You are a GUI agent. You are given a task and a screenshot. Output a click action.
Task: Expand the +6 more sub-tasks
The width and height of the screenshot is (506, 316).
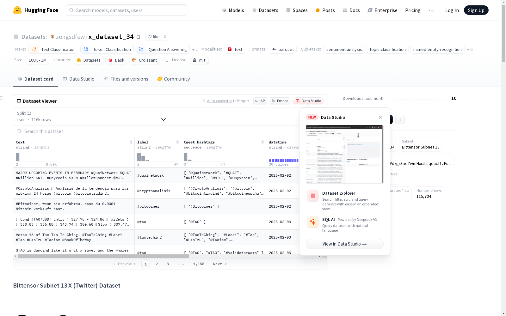(x=470, y=49)
